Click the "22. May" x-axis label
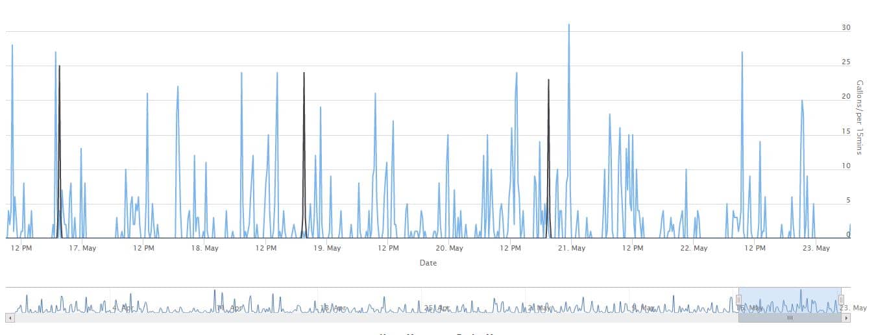The image size is (876, 335). pos(694,248)
